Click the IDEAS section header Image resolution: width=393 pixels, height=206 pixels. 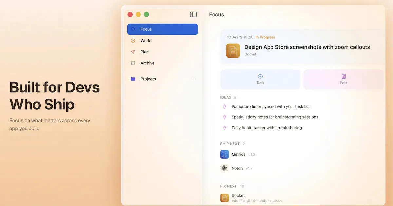226,97
